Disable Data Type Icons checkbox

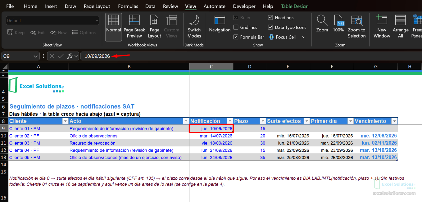(270, 27)
